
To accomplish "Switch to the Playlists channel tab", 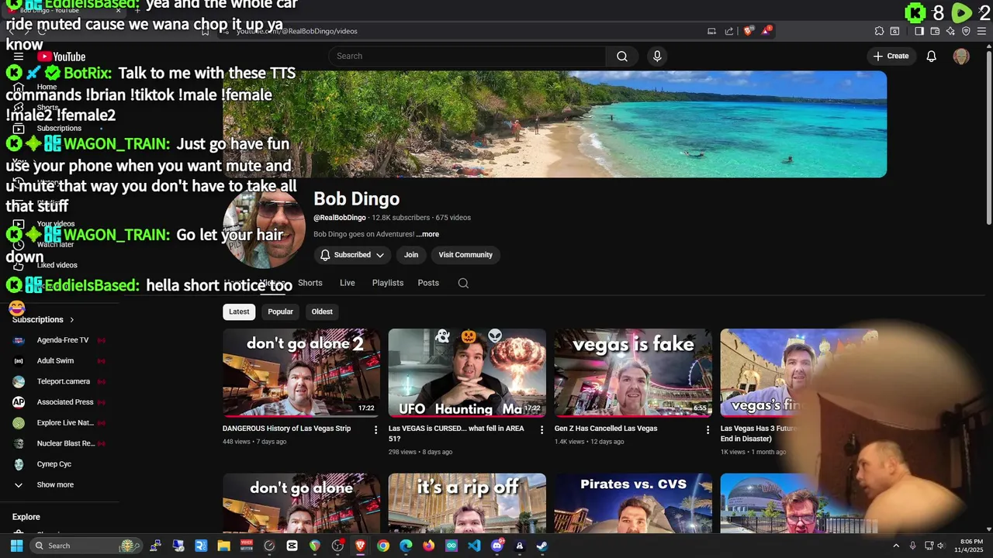I will pos(387,283).
